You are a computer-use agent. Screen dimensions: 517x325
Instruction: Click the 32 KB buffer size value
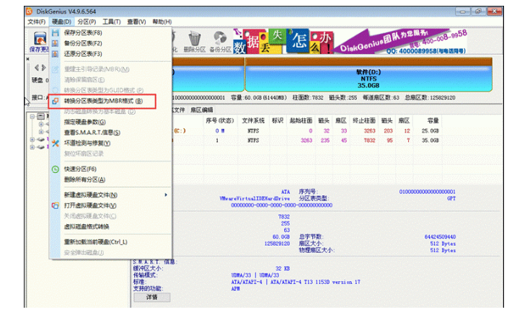click(283, 269)
